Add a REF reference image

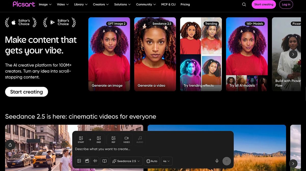(113, 140)
